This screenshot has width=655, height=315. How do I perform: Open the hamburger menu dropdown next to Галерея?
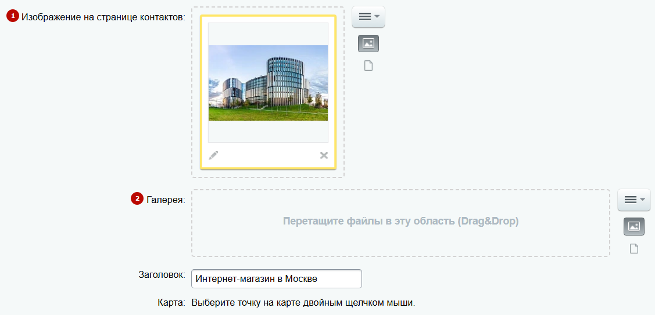click(x=634, y=200)
